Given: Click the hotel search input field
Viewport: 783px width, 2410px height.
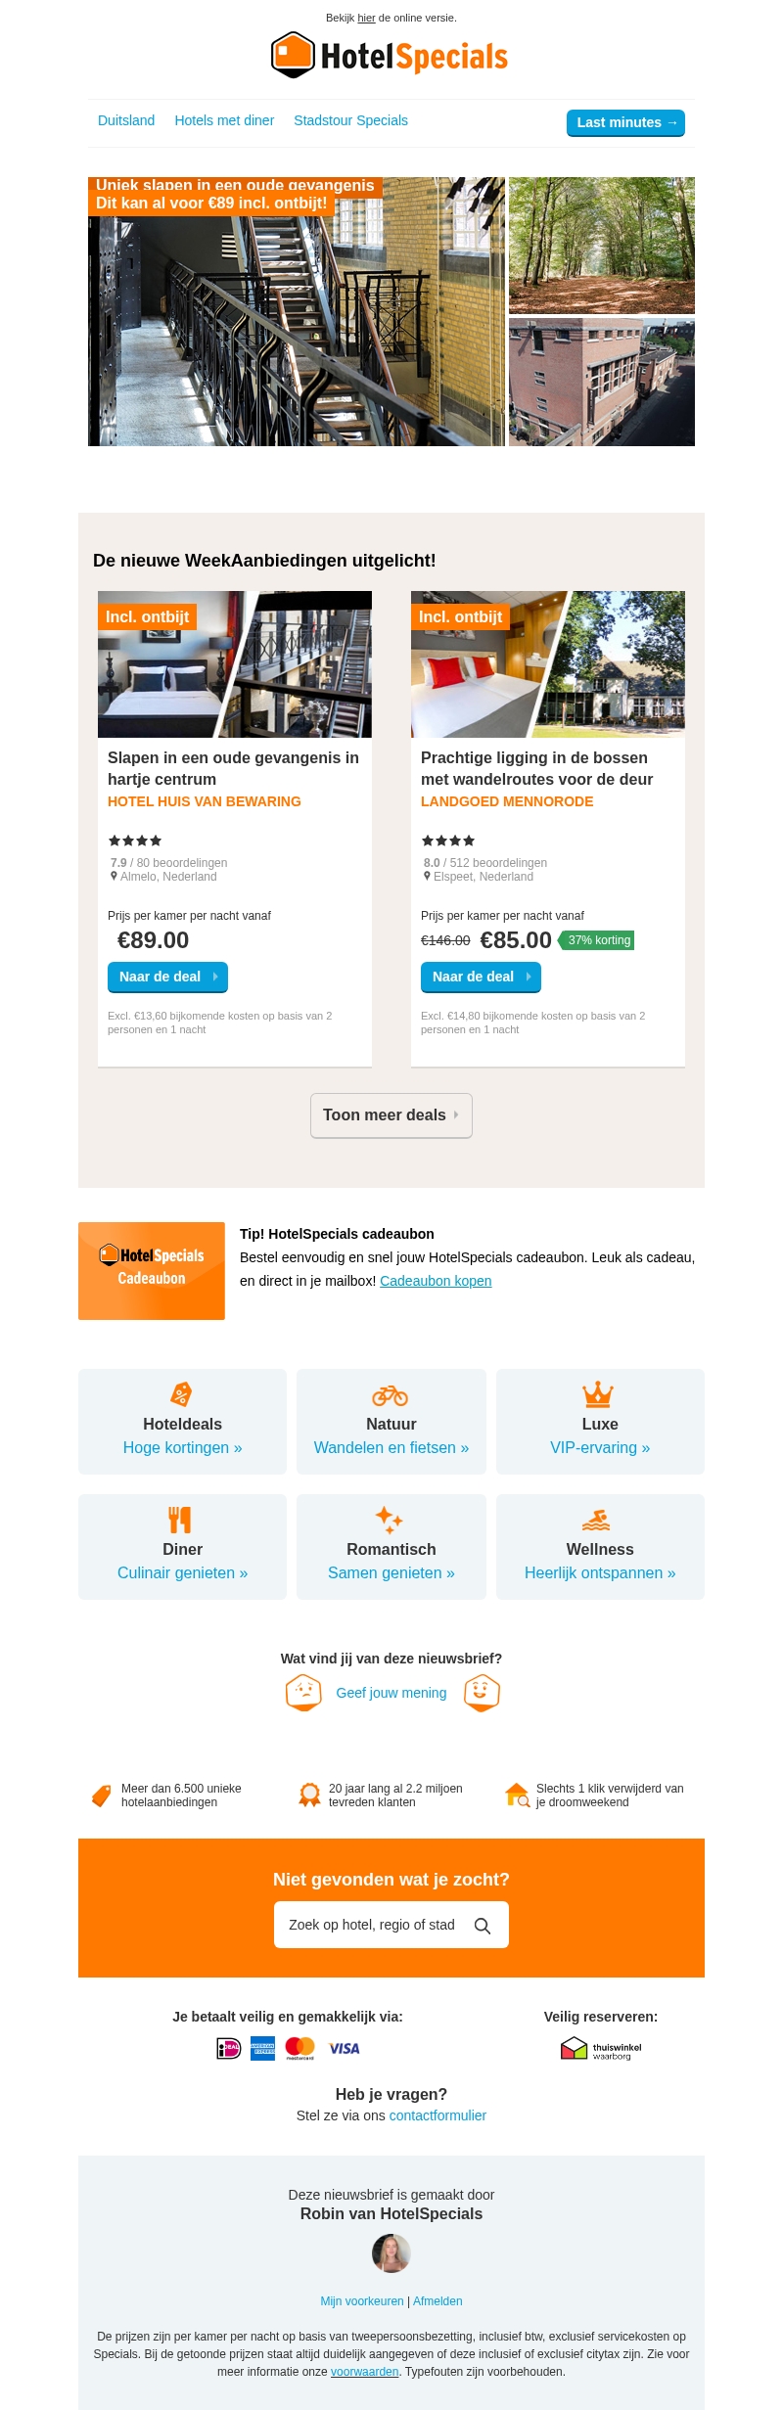Looking at the screenshot, I should pyautogui.click(x=372, y=1925).
